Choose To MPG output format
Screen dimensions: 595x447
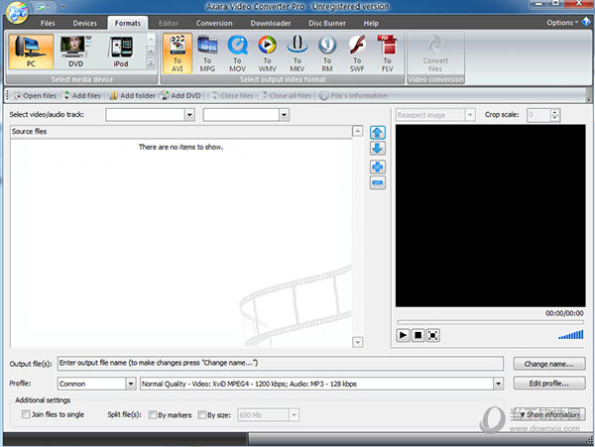point(207,54)
